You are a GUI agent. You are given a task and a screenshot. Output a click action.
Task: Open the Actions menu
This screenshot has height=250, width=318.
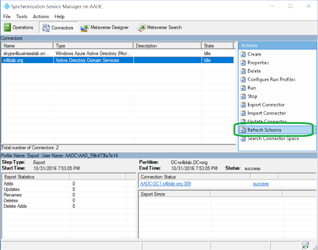[x=41, y=16]
